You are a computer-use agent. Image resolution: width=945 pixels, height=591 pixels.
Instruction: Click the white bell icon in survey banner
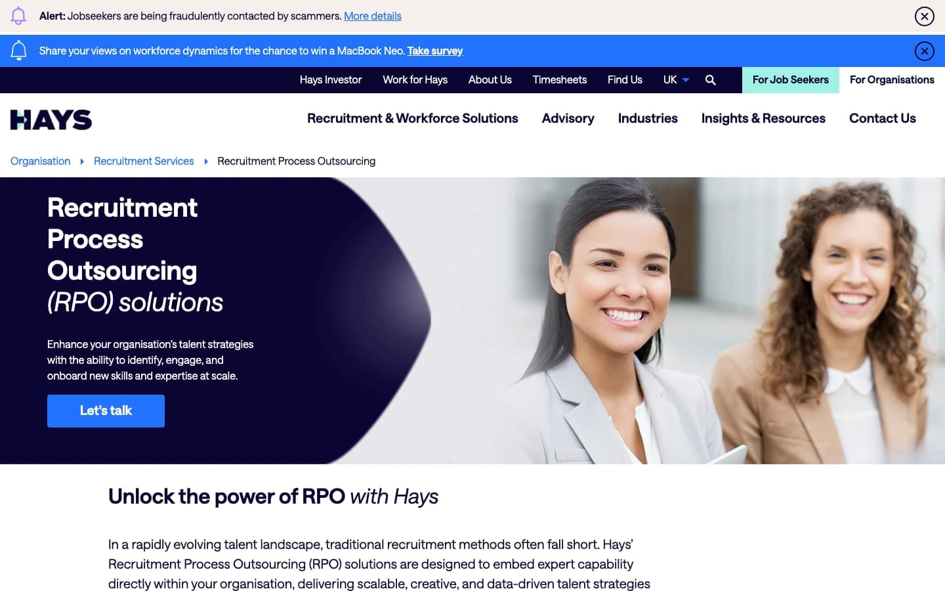tap(18, 51)
